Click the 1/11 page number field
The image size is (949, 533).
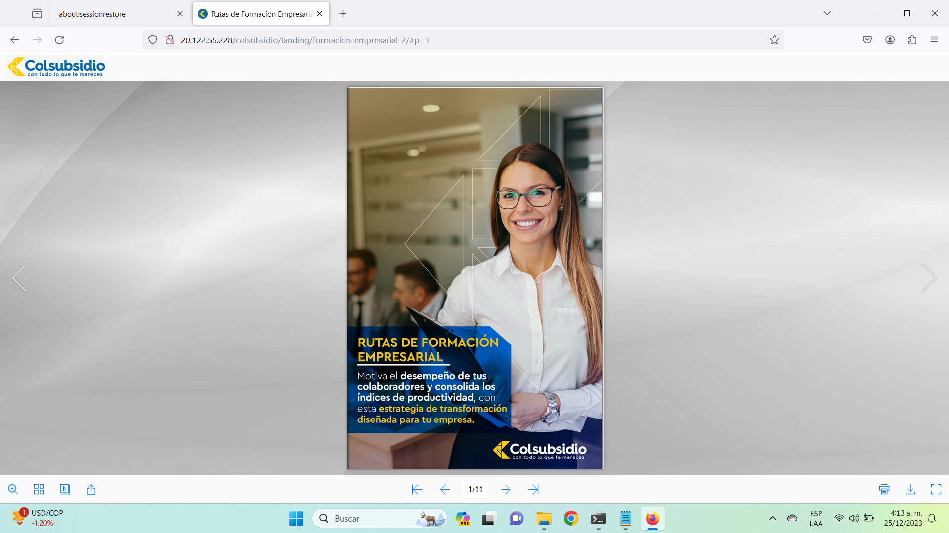475,489
